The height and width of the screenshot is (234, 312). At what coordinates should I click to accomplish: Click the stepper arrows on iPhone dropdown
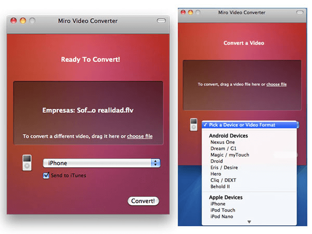[x=155, y=163]
